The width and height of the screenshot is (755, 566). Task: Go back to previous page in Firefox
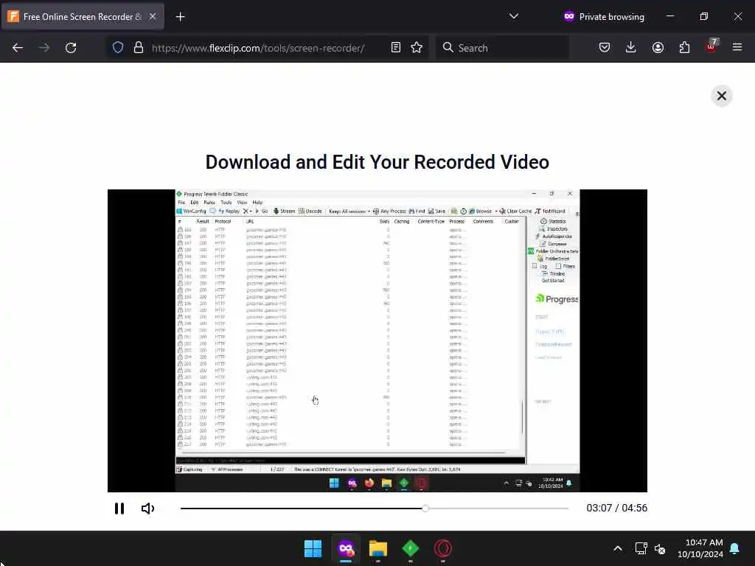click(18, 48)
